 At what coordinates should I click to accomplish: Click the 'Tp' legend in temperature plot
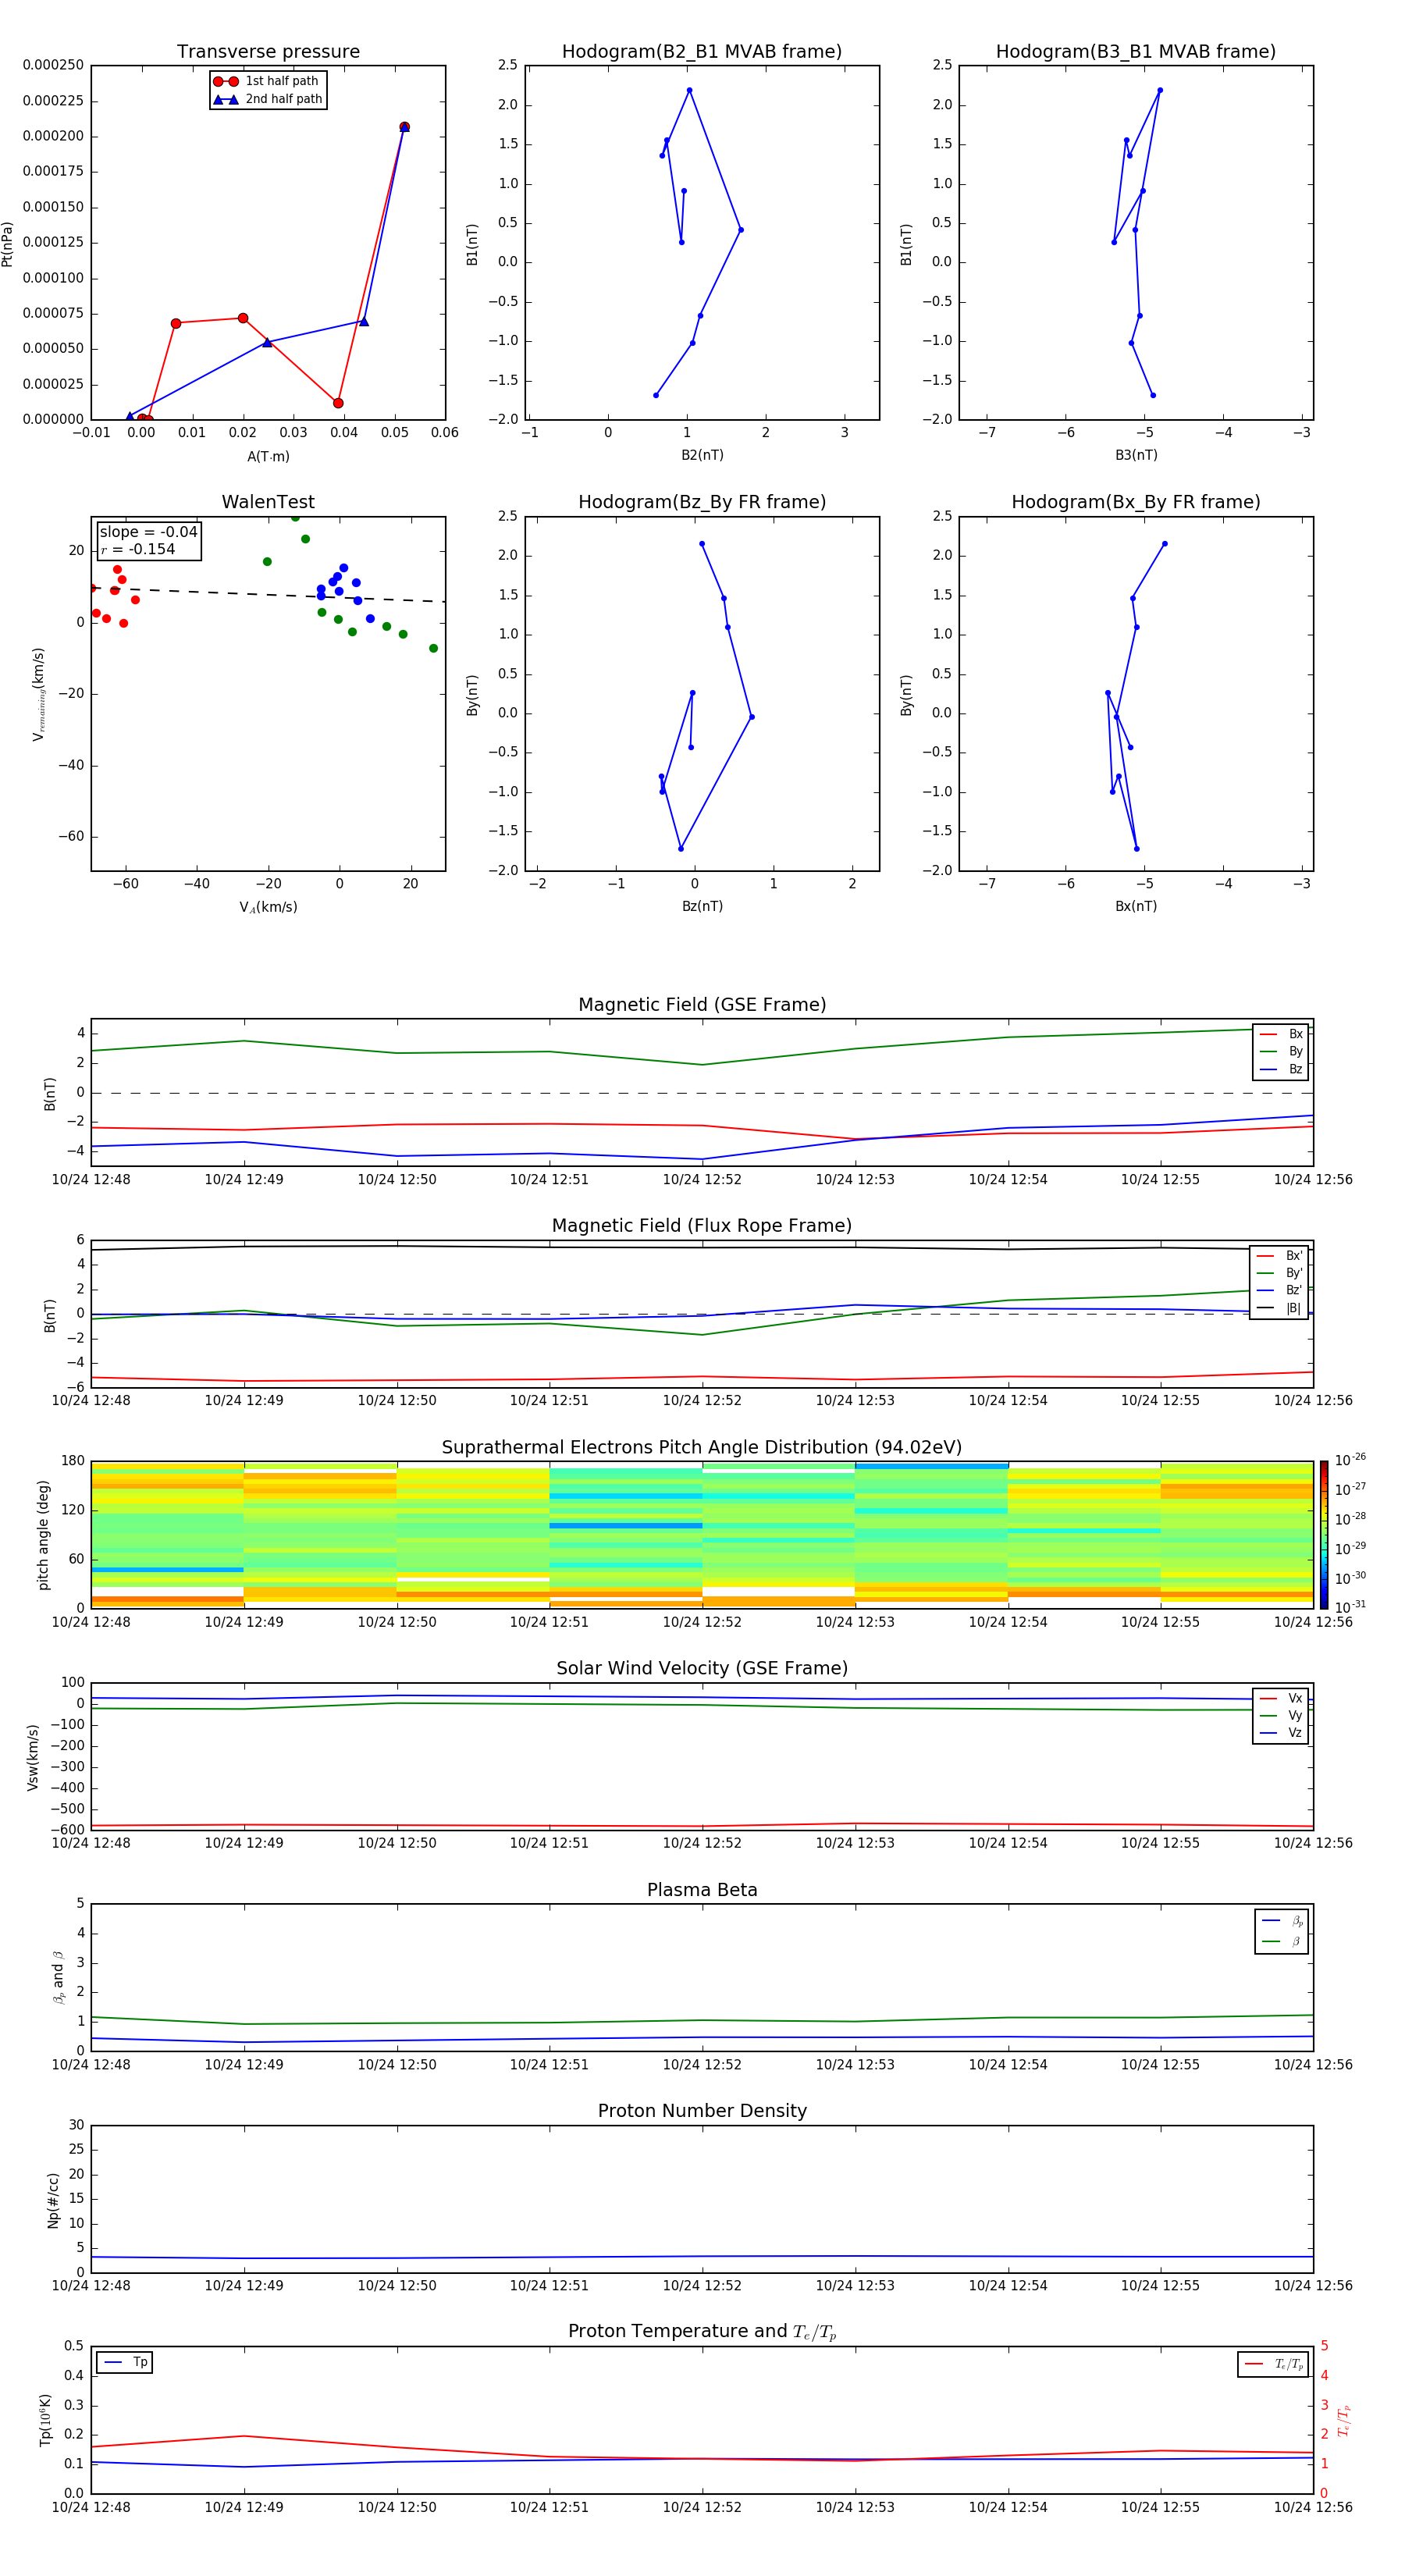(x=125, y=2363)
